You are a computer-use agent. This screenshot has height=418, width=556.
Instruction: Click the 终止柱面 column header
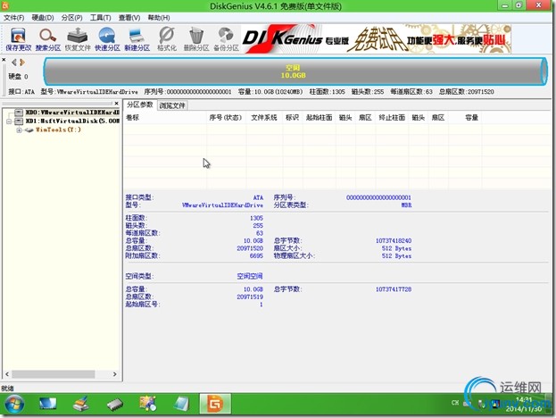[392, 118]
